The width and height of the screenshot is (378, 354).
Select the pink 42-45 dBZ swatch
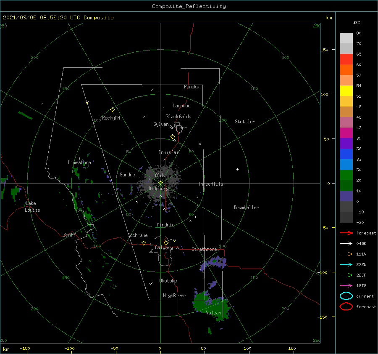click(346, 122)
